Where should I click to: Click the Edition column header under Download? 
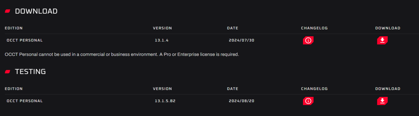tap(14, 28)
